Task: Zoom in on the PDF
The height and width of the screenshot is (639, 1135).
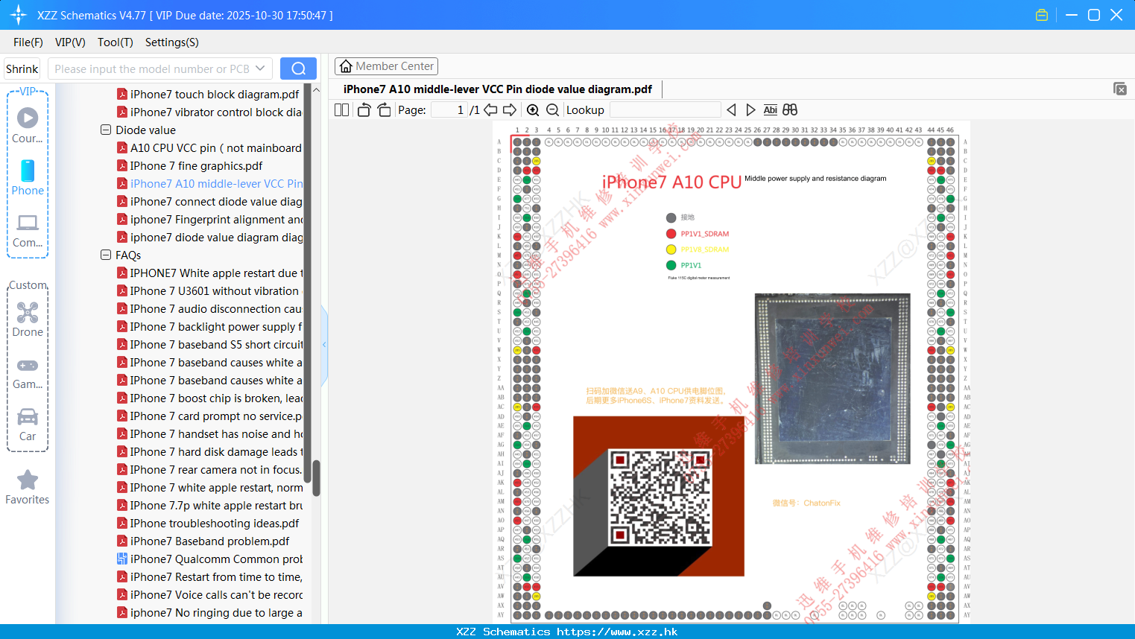Action: (x=533, y=109)
